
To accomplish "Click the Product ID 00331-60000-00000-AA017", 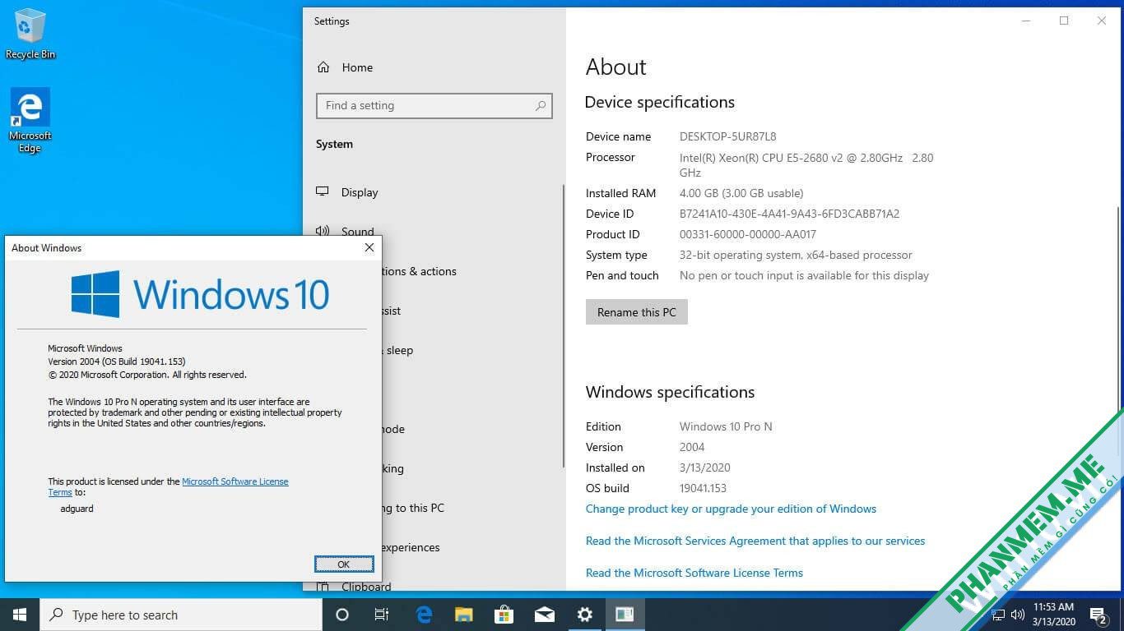I will (x=748, y=234).
